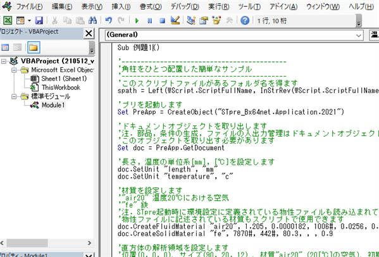Open the 実行(R) menu
The width and height of the screenshot is (379, 257).
(219, 6)
